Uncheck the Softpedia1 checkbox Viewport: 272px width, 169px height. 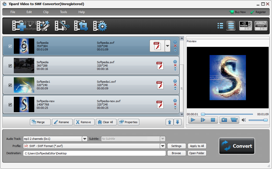click(x=10, y=85)
